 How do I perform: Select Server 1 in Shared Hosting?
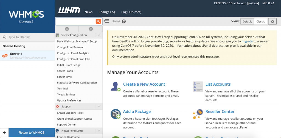pyautogui.click(x=27, y=56)
